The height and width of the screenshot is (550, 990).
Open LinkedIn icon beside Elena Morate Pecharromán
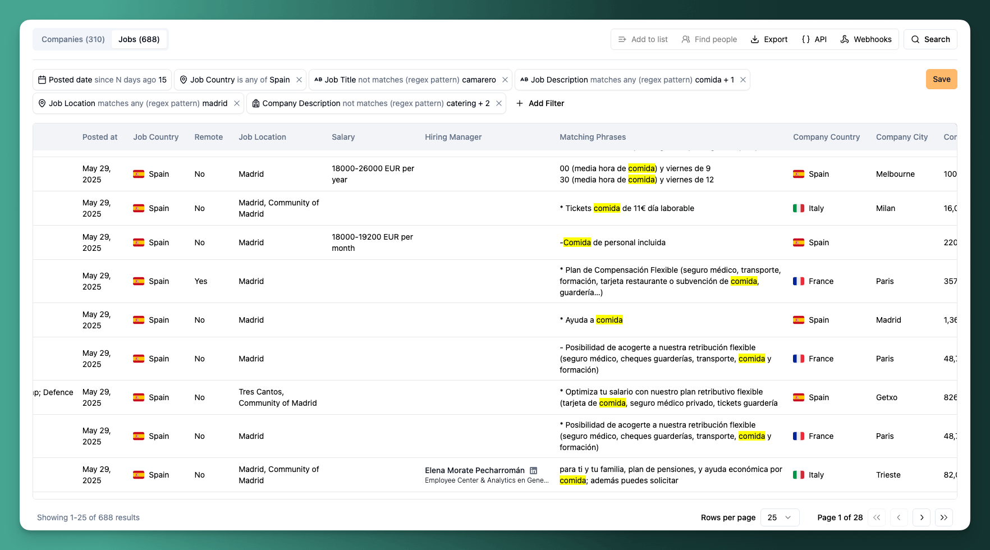click(x=534, y=470)
